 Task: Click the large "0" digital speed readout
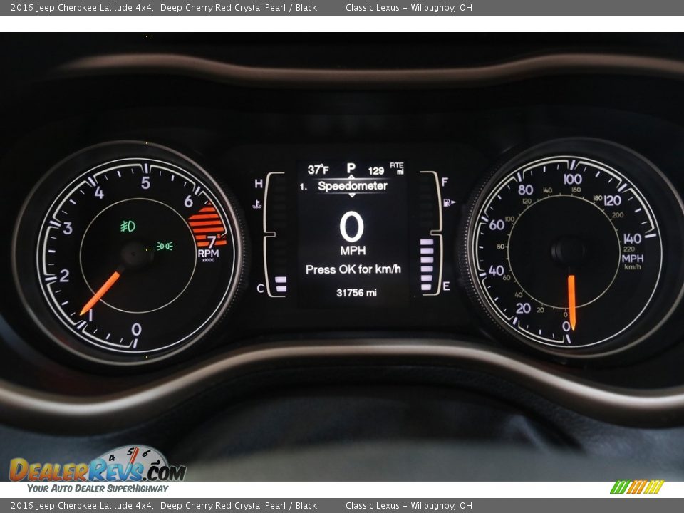click(351, 227)
